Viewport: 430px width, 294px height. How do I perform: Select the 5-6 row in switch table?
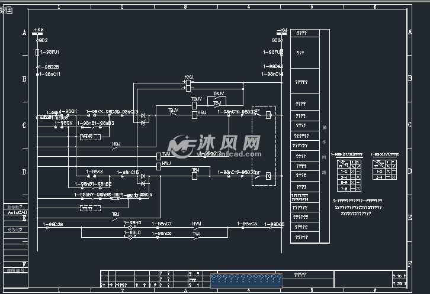pyautogui.click(x=349, y=182)
